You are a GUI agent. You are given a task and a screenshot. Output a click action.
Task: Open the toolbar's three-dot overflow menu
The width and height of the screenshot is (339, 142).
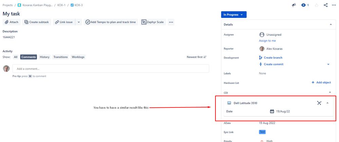pyautogui.click(x=171, y=22)
